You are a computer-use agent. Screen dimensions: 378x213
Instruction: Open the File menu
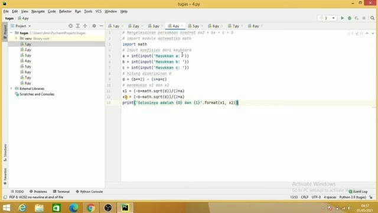(6, 11)
